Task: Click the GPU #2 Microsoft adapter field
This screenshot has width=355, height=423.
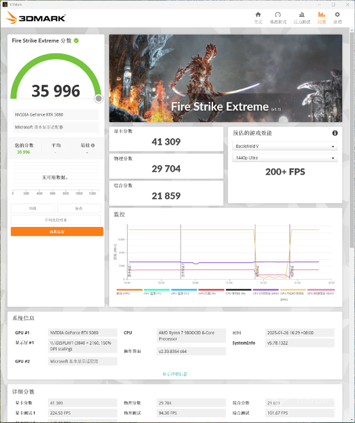Action: [83, 361]
